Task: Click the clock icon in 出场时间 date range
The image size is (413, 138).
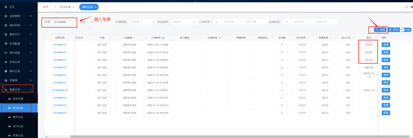Action: 287,22
